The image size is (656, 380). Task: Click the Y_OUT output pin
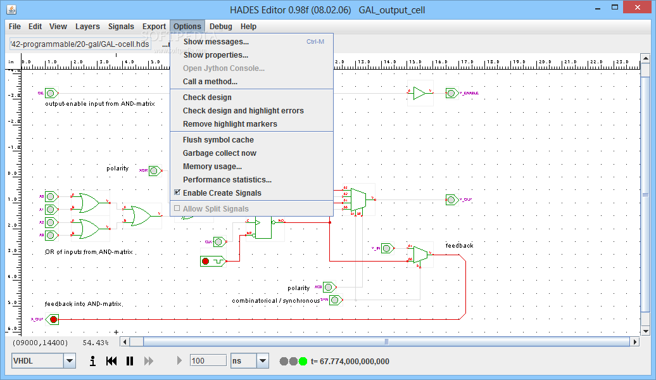coord(452,199)
